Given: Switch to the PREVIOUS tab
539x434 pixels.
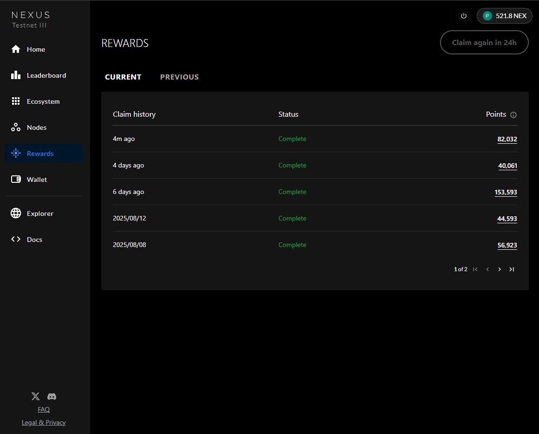Looking at the screenshot, I should [x=179, y=77].
